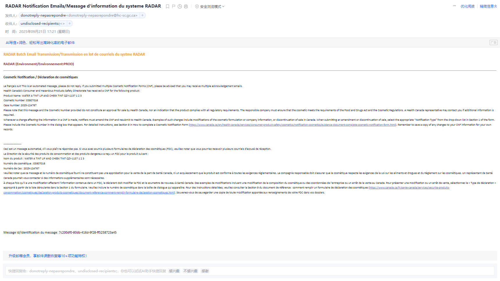
Task: Print the email using the printer icon
Action: point(186,6)
